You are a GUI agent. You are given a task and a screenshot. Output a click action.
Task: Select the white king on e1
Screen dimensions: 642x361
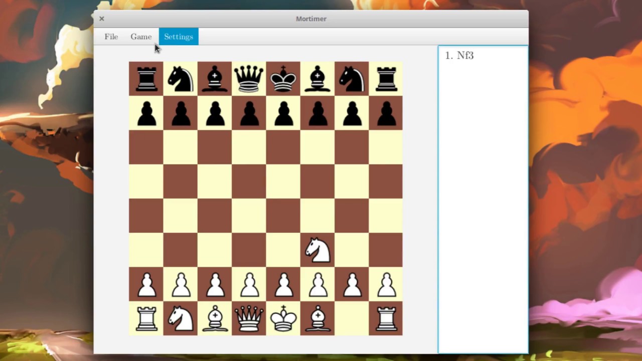coord(283,318)
